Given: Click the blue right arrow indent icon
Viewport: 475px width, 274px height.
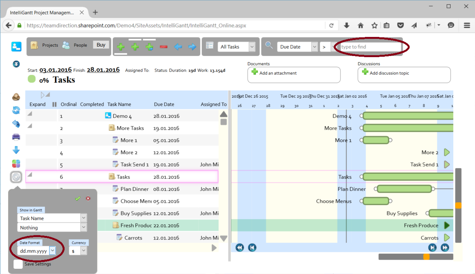Looking at the screenshot, I should [192, 47].
